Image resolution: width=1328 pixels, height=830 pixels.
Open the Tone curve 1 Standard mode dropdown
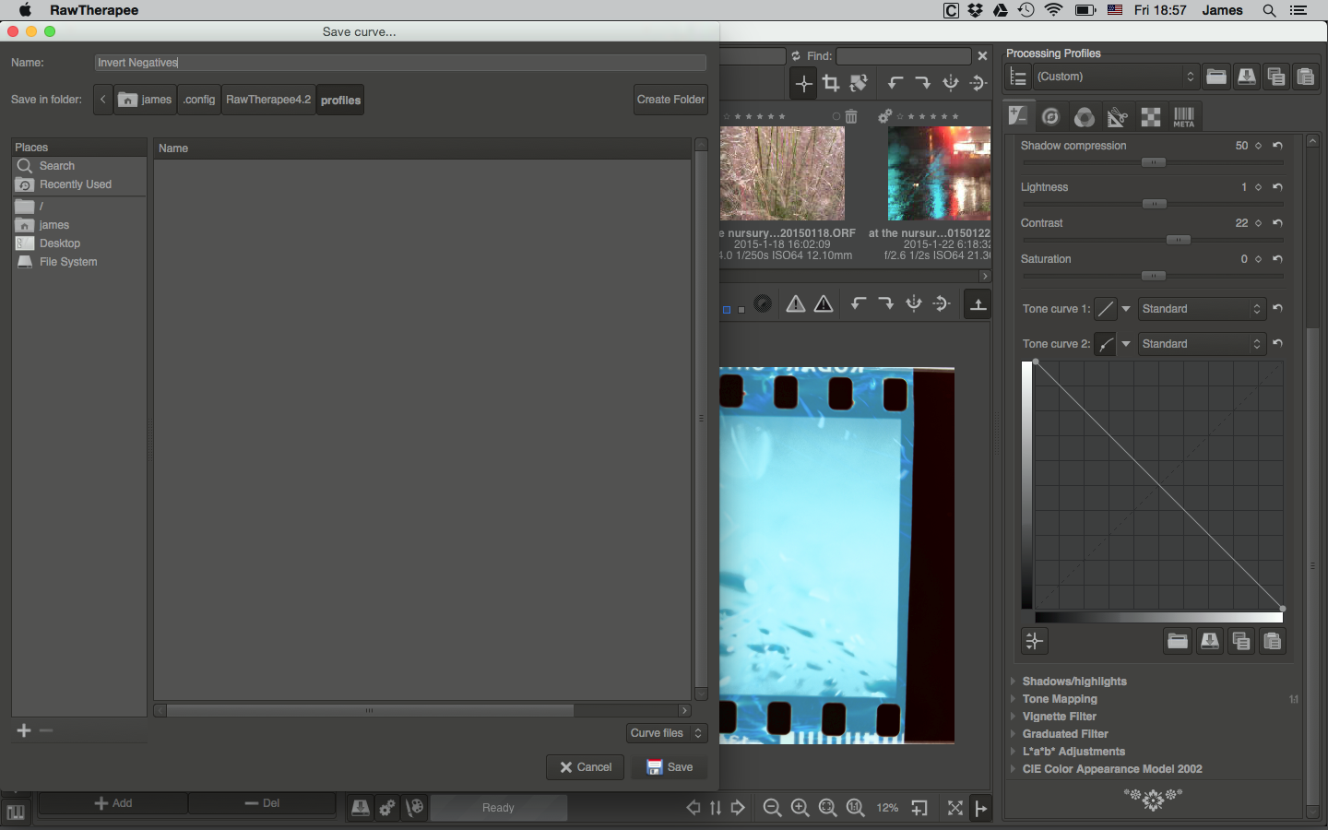[x=1201, y=309]
